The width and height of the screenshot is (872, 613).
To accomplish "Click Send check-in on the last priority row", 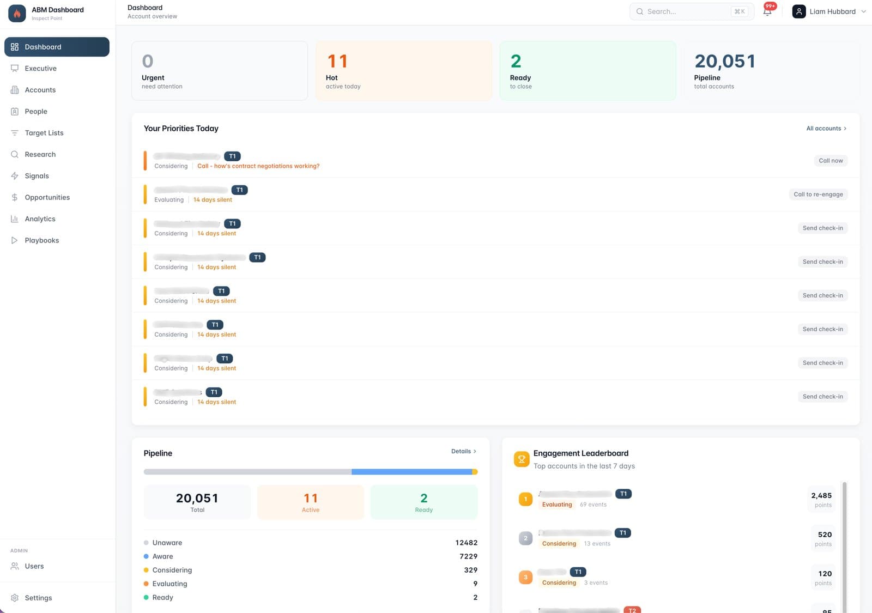I will (x=822, y=397).
